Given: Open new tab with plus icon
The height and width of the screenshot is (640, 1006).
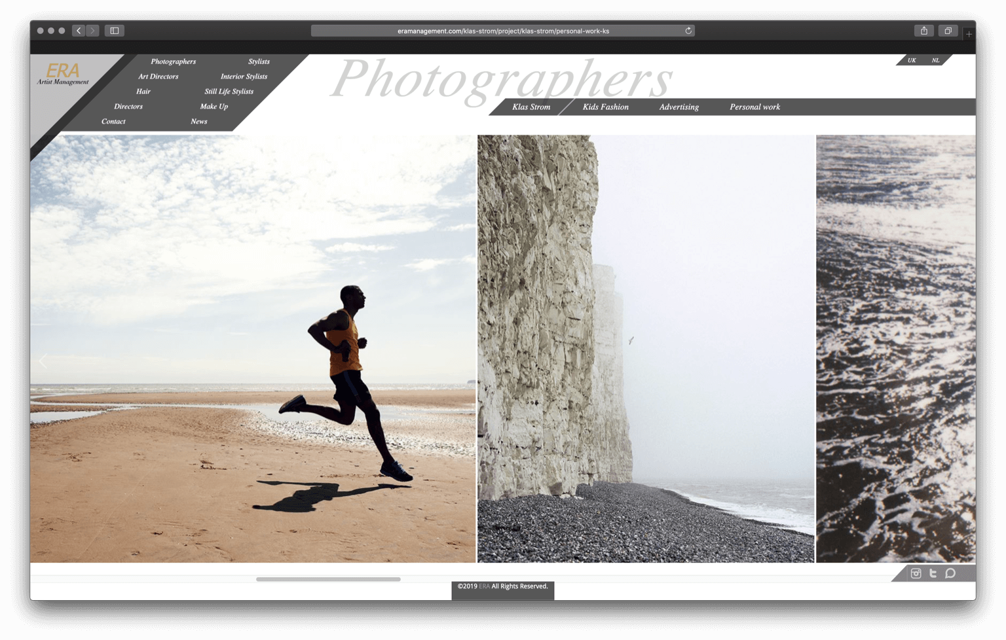Looking at the screenshot, I should coord(969,34).
